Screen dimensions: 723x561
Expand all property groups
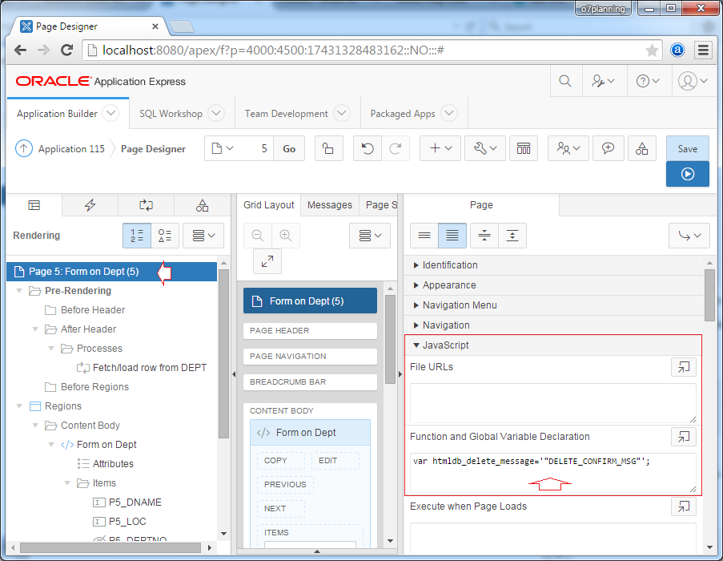click(512, 236)
